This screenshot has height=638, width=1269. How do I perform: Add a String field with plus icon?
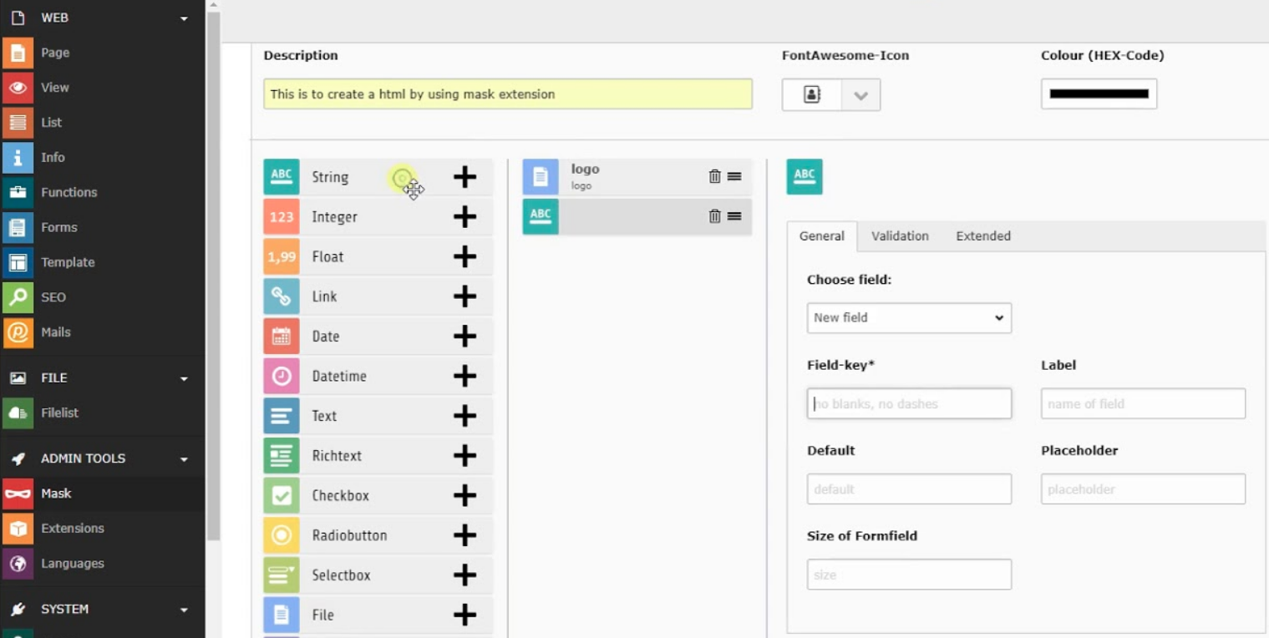click(x=464, y=177)
